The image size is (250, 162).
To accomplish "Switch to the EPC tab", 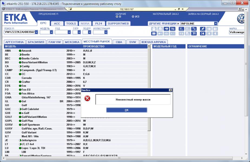I will (x=43, y=23).
